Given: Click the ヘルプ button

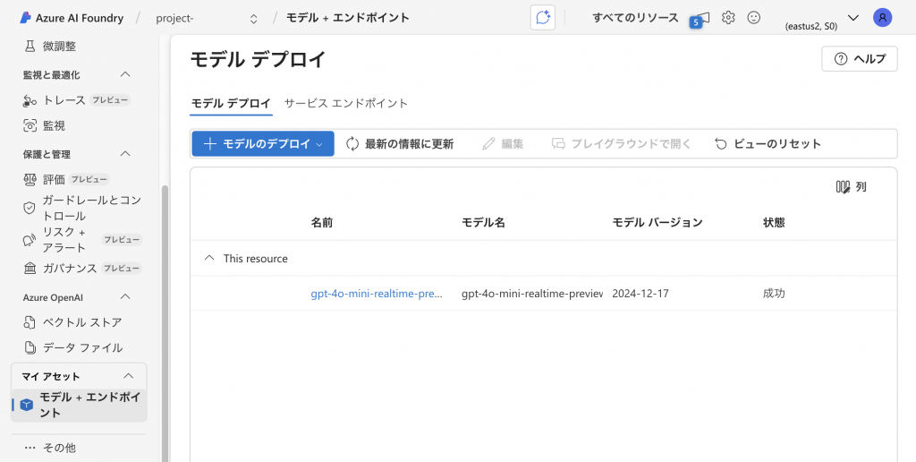Looking at the screenshot, I should 860,58.
